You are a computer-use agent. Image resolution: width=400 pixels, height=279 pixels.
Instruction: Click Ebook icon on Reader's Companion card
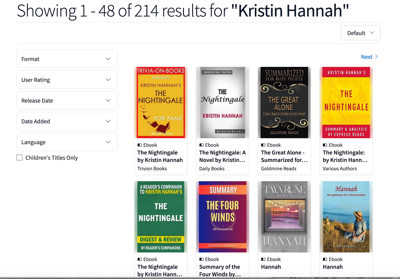[x=139, y=260]
